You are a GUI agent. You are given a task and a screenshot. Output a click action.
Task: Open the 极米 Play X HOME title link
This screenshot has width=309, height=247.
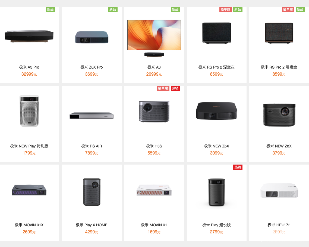coord(92,225)
